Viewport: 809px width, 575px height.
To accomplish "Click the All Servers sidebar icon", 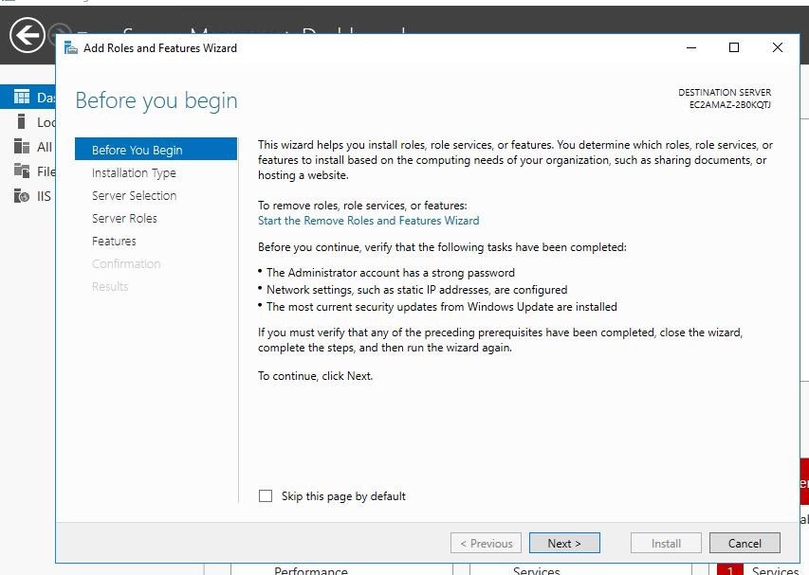I will 21,147.
